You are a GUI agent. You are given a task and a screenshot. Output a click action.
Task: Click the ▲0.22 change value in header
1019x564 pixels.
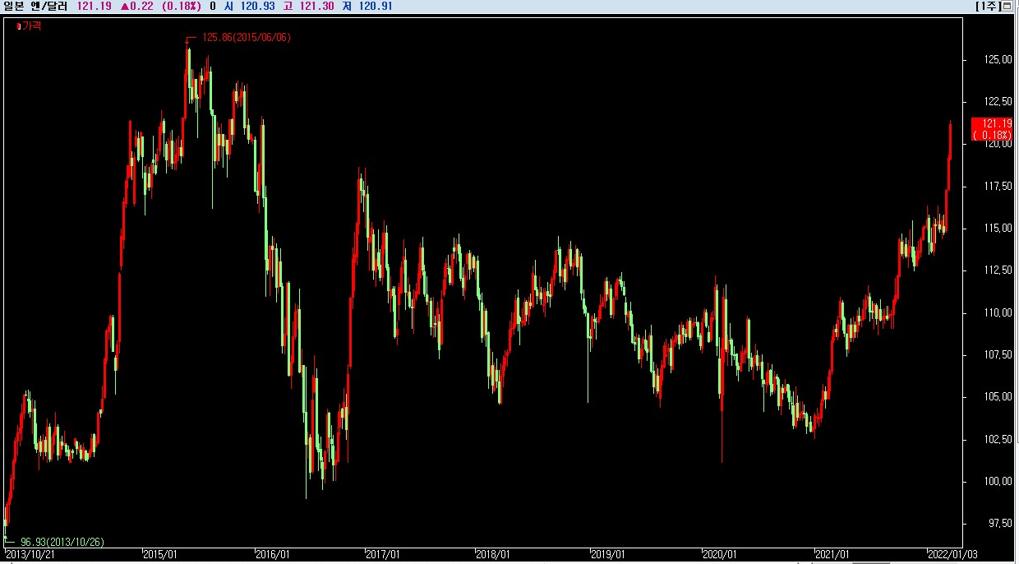click(x=136, y=6)
